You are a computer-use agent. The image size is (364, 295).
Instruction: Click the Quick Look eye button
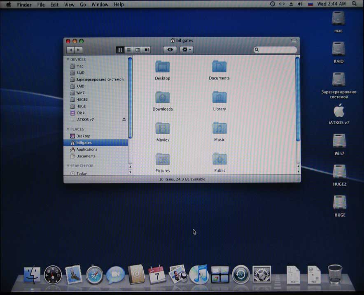170,50
